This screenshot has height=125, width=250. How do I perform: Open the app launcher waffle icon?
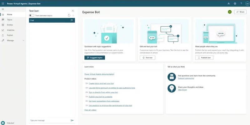tap(3, 3)
